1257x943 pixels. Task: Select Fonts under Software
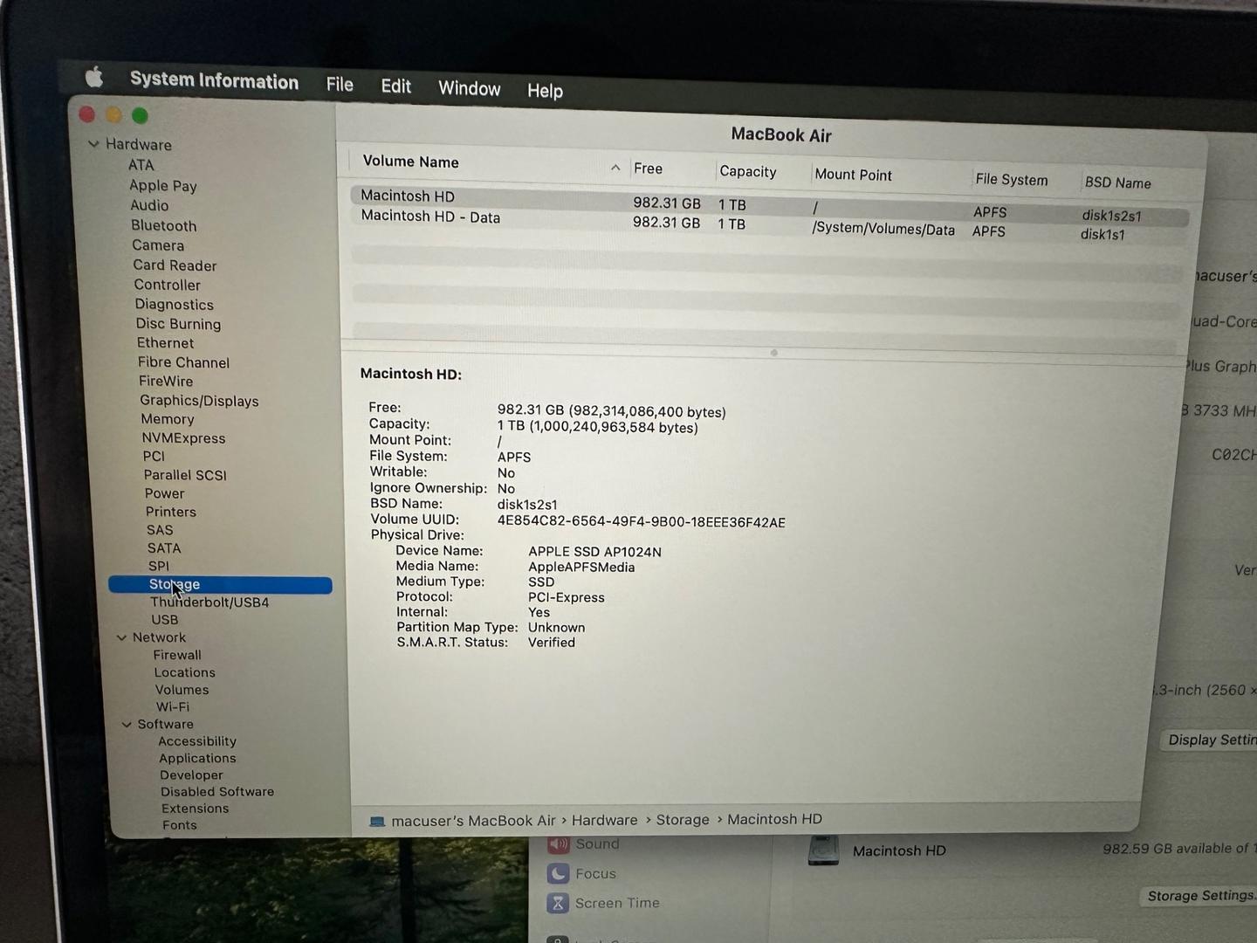(x=179, y=825)
